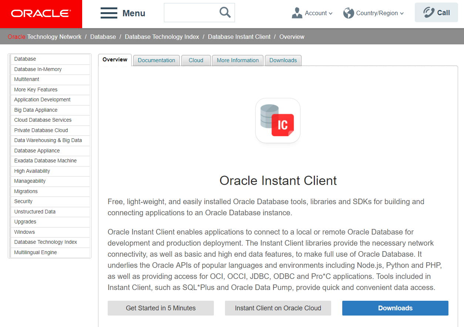
Task: Click inside the search text field
Action: point(190,13)
